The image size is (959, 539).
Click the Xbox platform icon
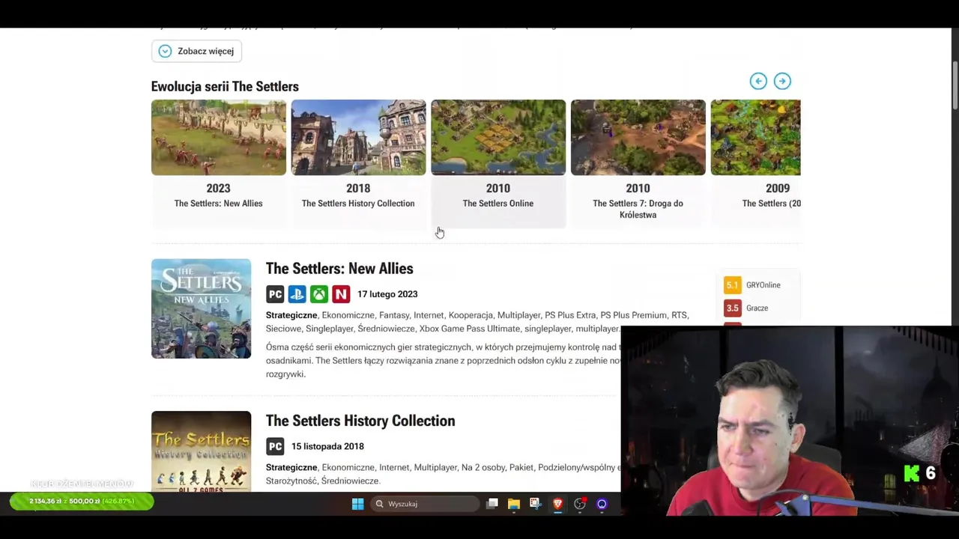(x=319, y=294)
